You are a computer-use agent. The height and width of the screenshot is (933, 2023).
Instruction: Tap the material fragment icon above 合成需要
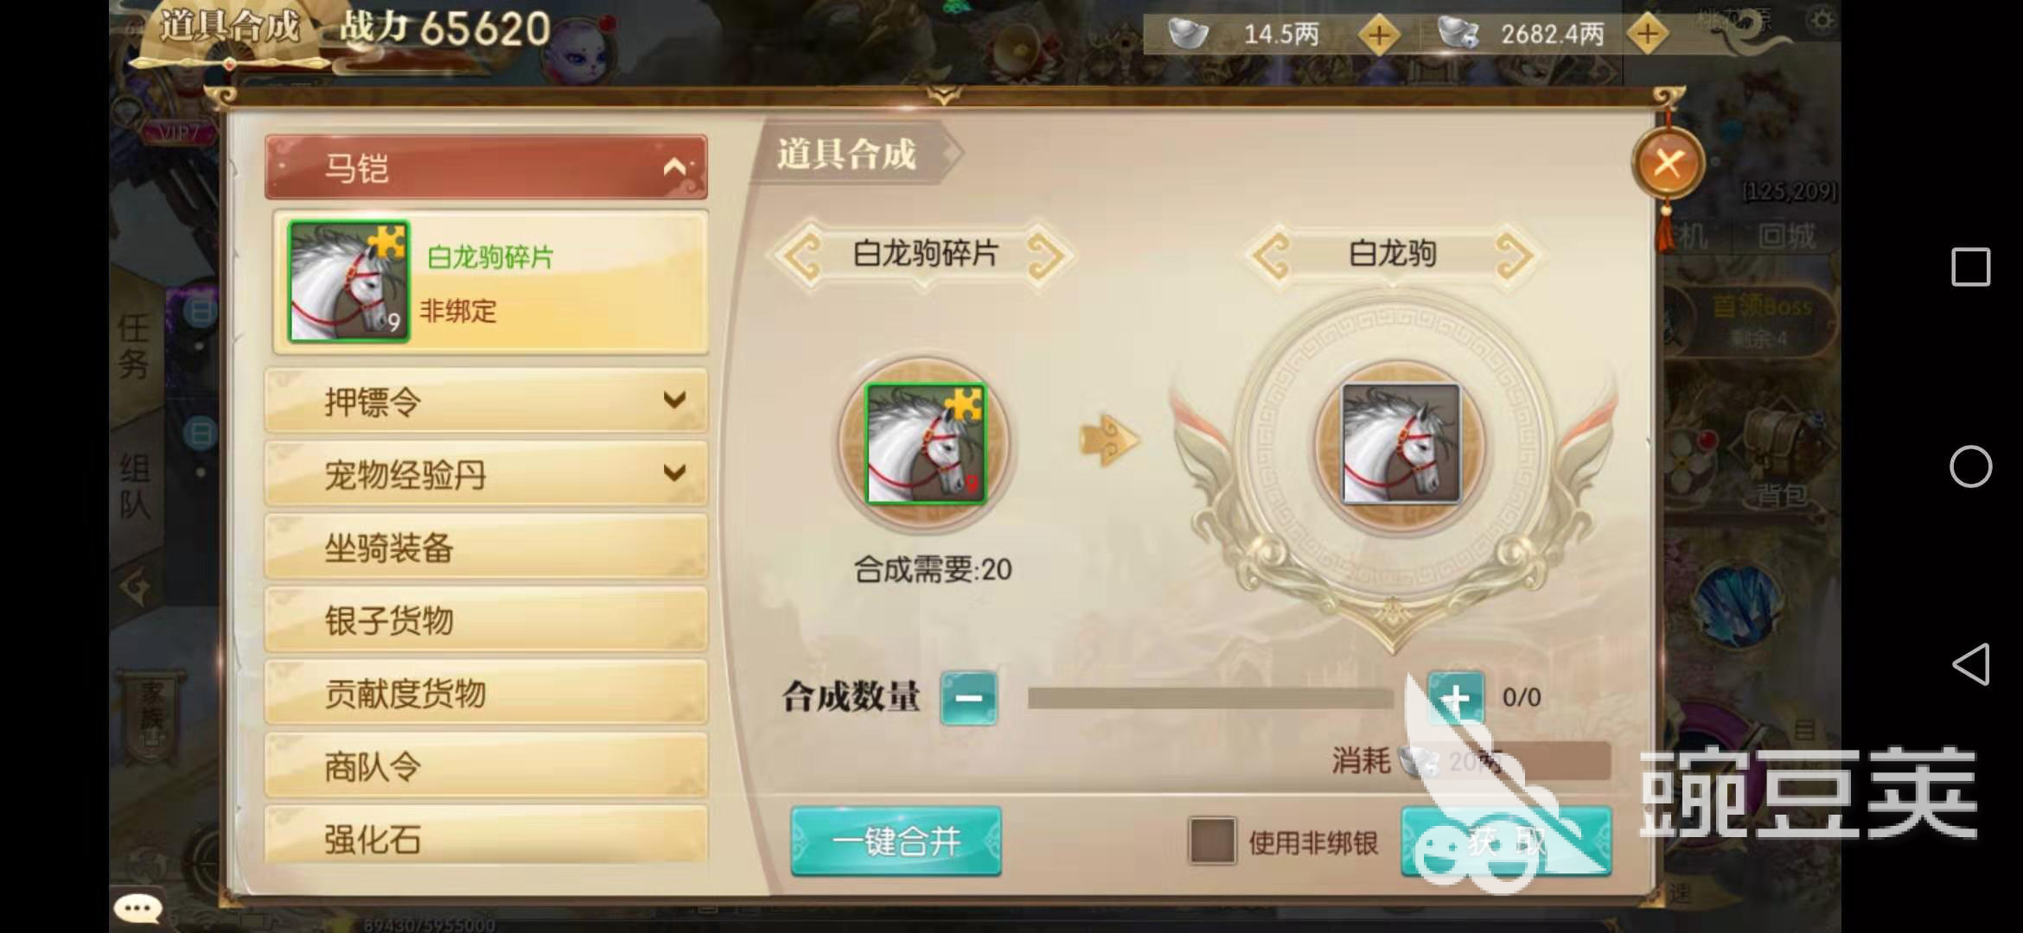[926, 444]
